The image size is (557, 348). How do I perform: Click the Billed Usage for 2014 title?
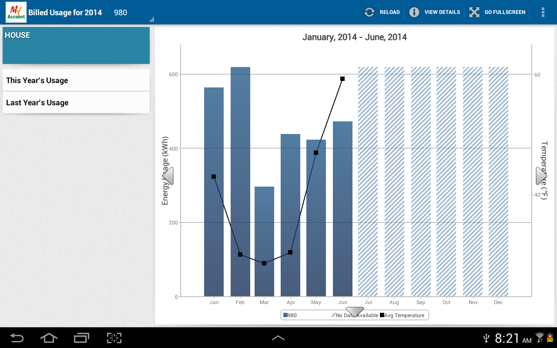pyautogui.click(x=65, y=12)
